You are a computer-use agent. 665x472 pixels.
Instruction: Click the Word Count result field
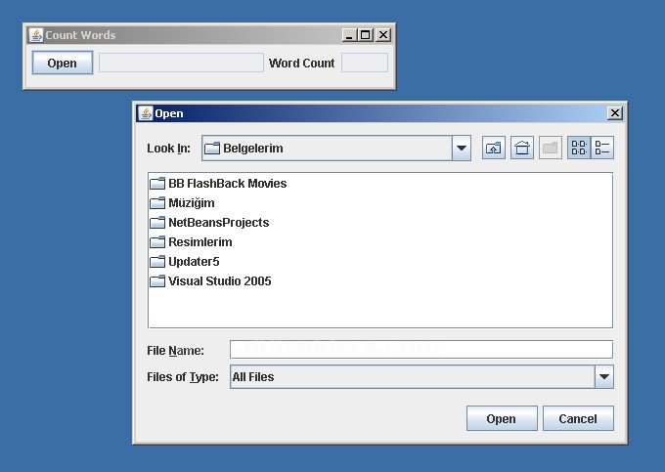(364, 64)
